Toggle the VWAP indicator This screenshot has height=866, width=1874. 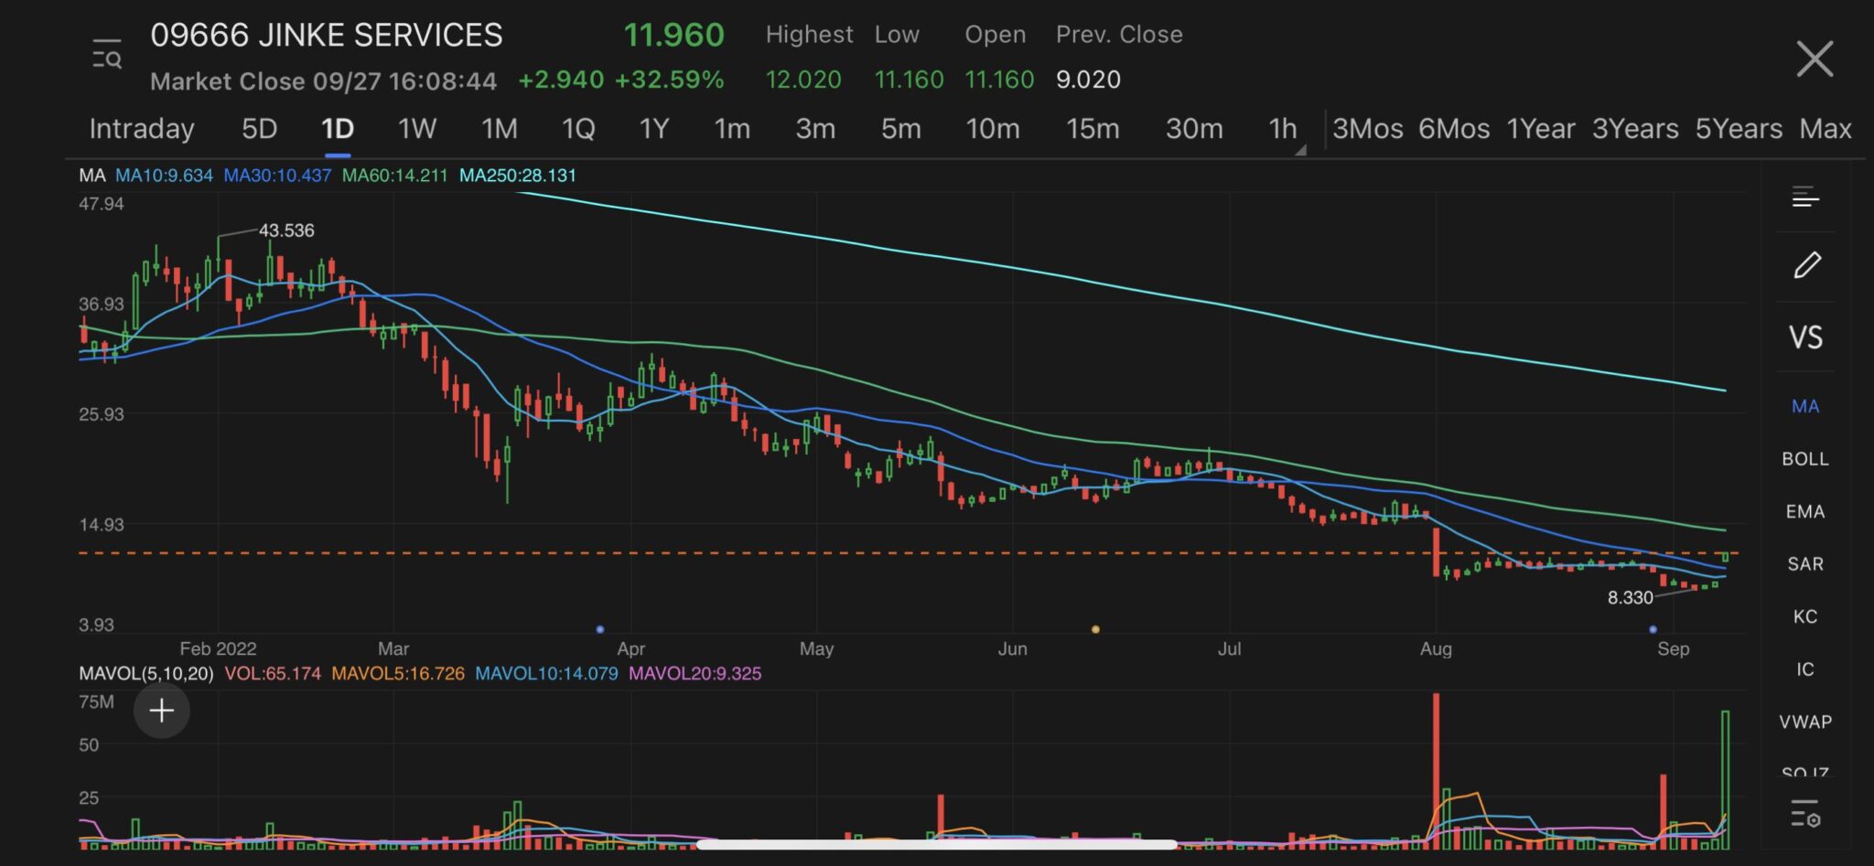coord(1804,722)
